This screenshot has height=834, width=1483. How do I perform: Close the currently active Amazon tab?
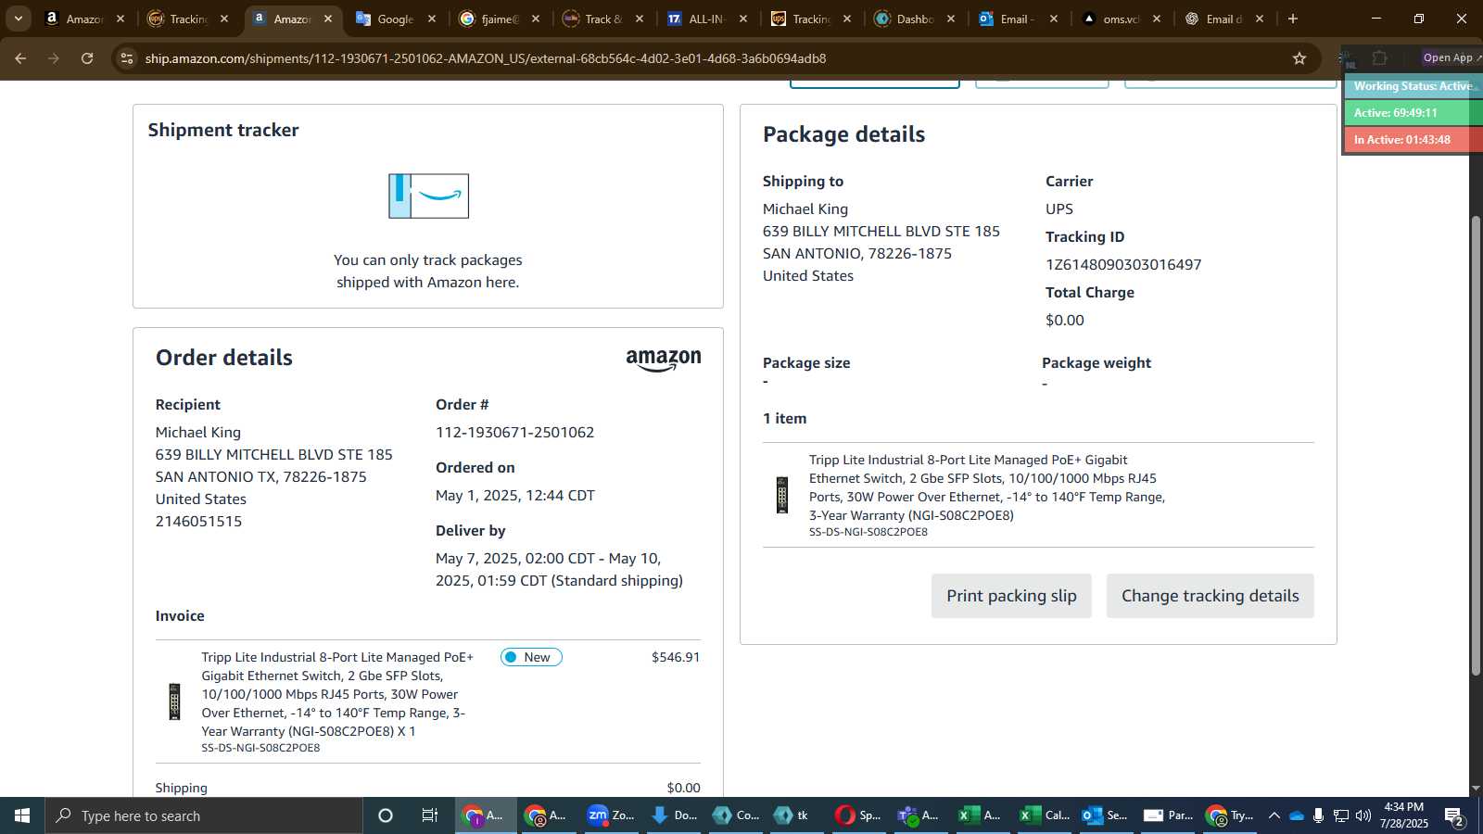(x=328, y=19)
